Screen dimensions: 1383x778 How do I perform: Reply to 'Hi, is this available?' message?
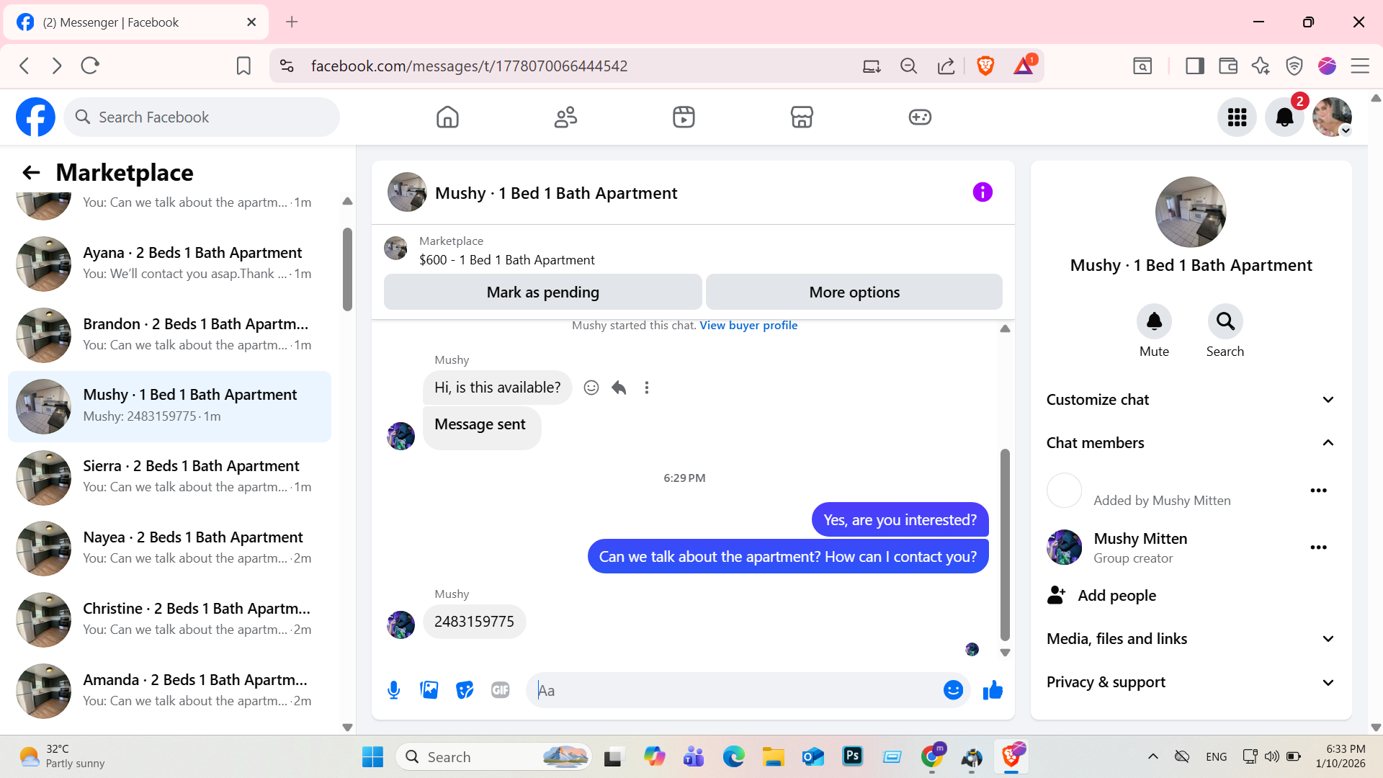[619, 388]
